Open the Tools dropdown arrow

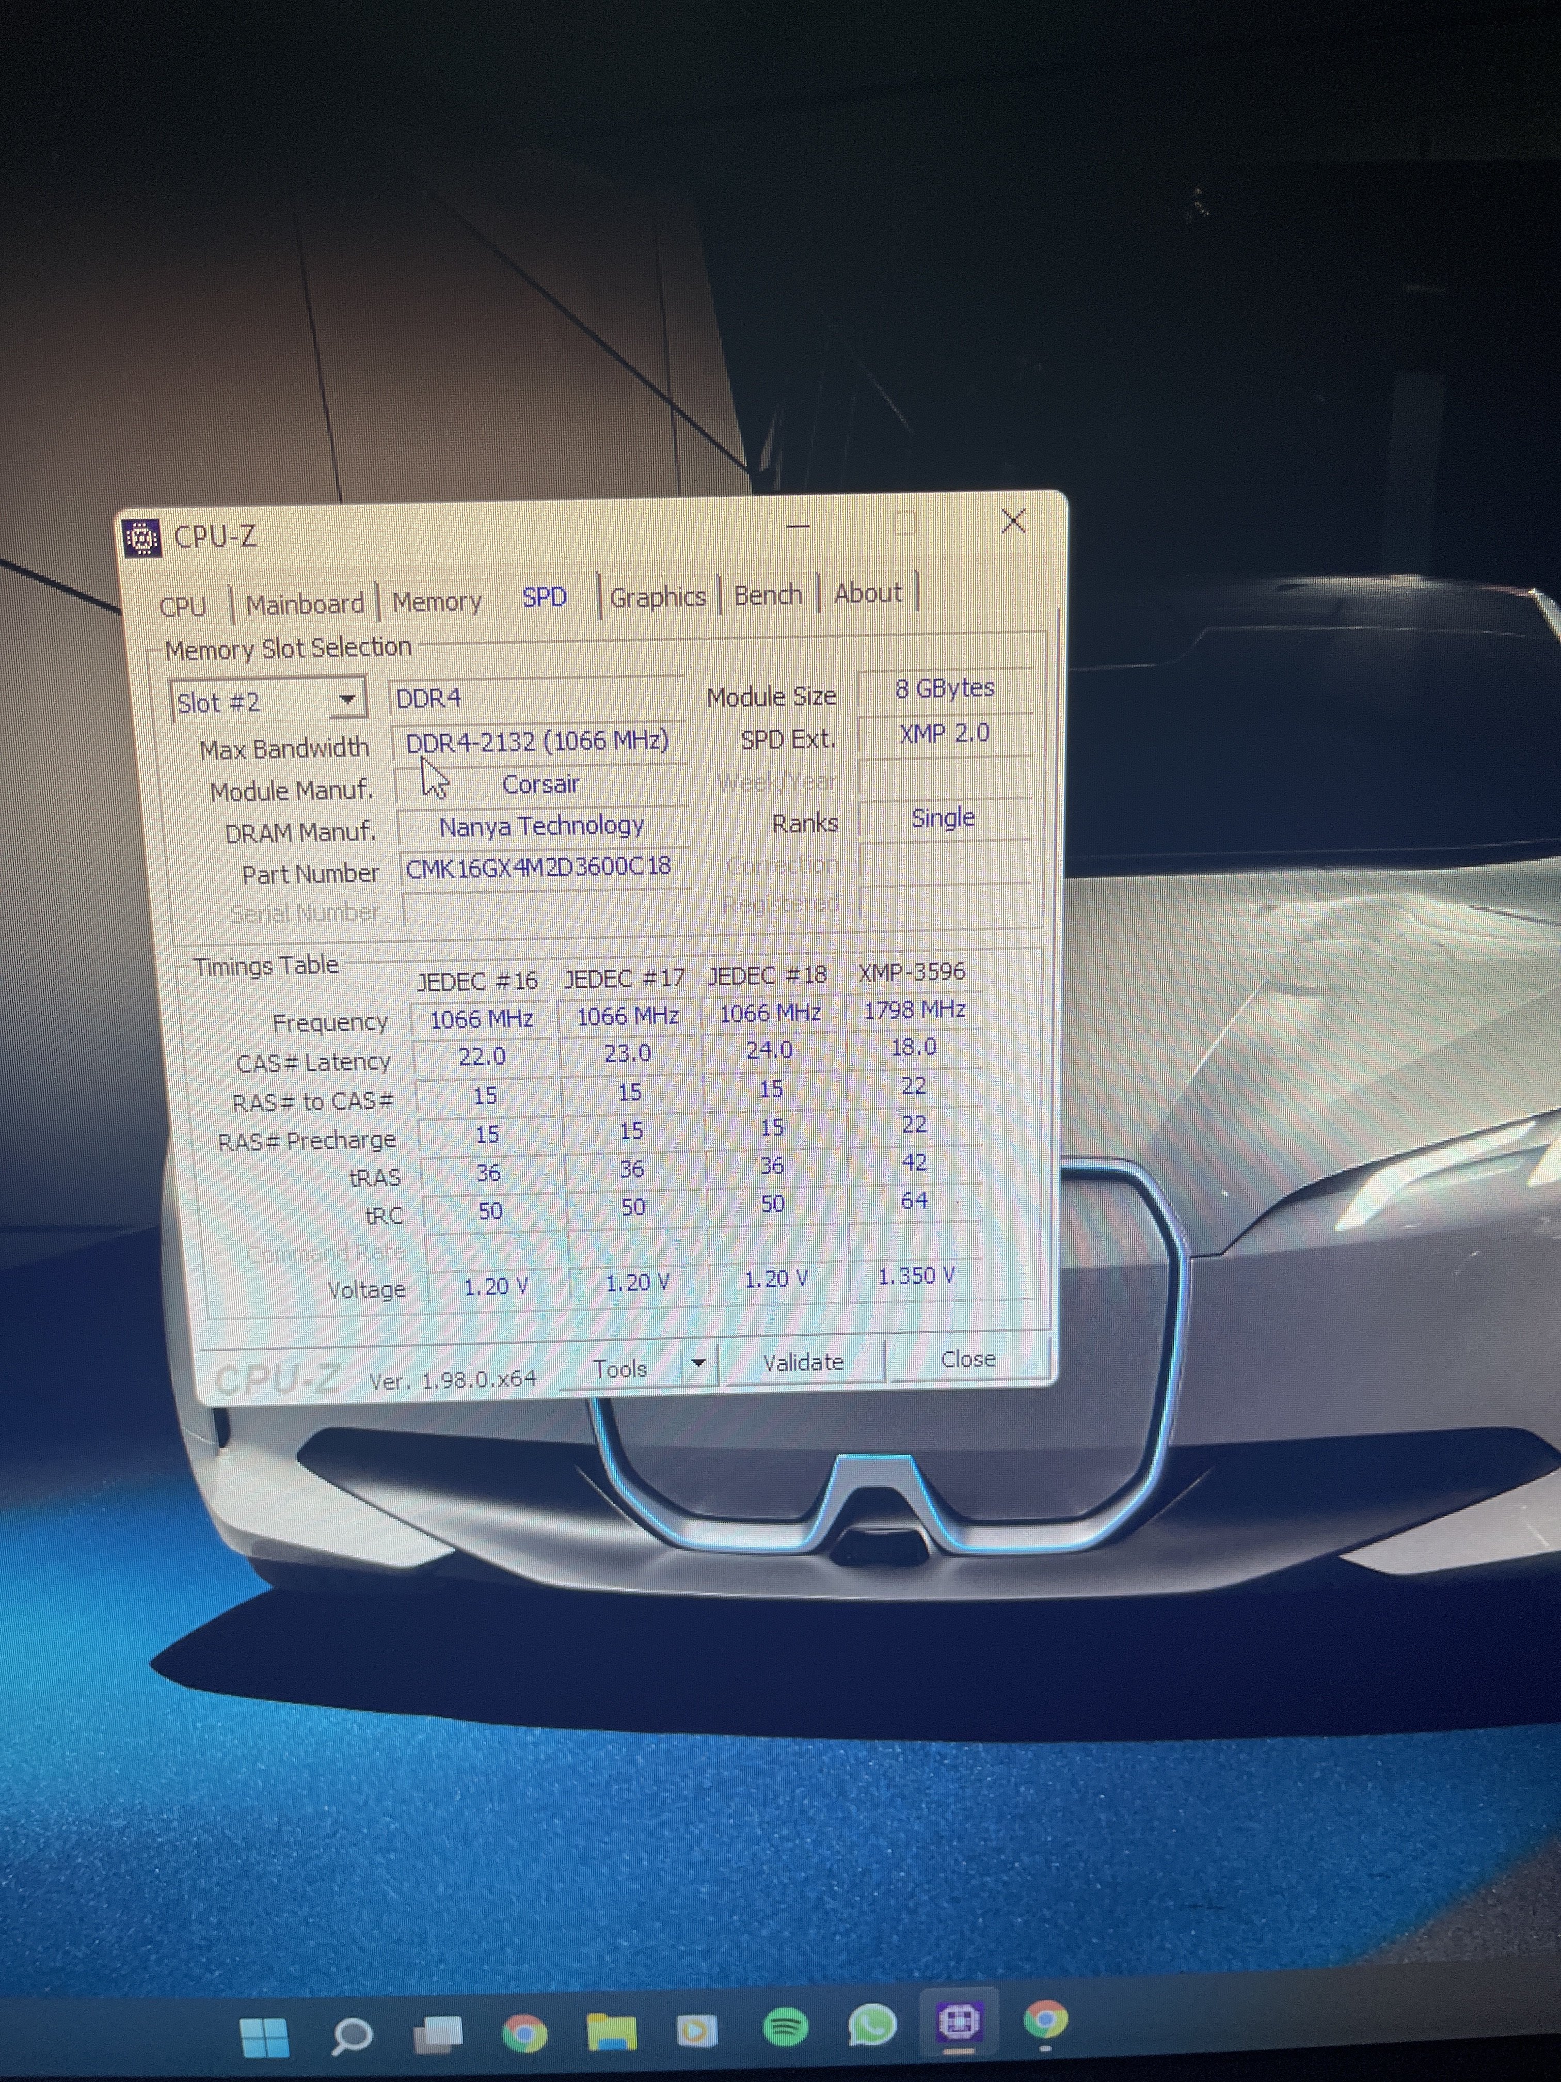point(698,1363)
